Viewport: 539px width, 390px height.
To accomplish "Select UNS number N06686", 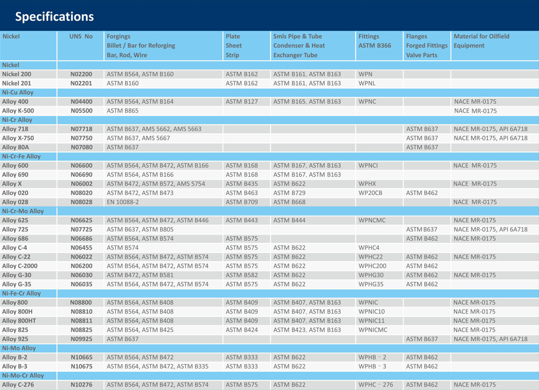I will [81, 239].
